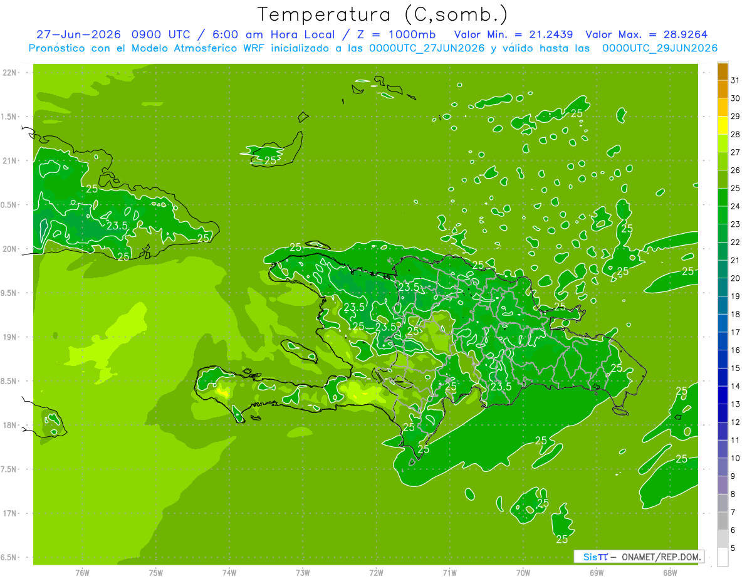Image resolution: width=752 pixels, height=581 pixels.
Task: Click the "21N" latitude axis label
Action: coord(10,160)
